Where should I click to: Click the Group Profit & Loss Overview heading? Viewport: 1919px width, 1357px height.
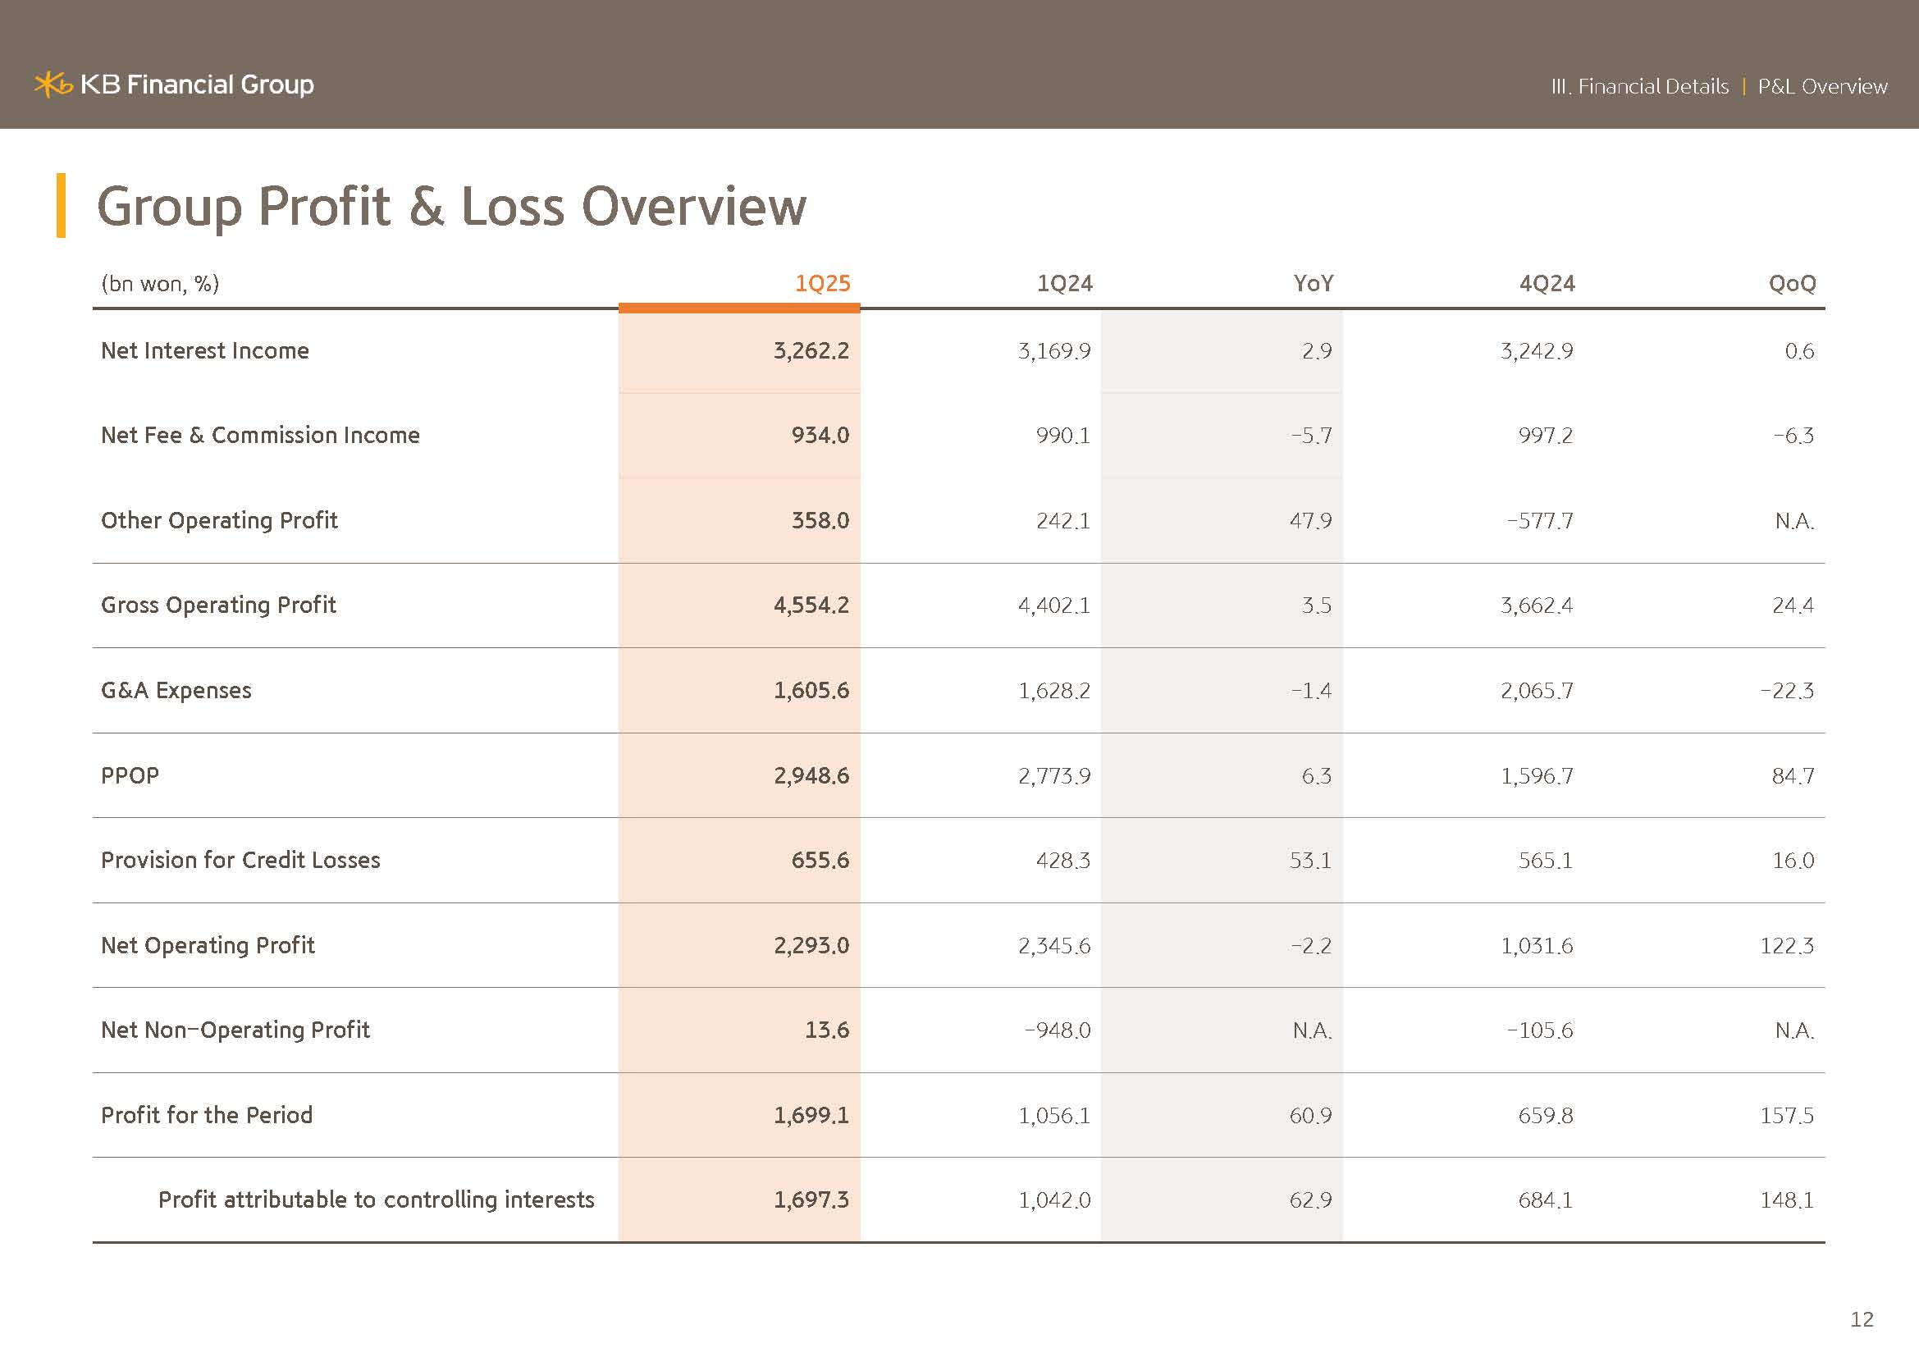tap(451, 207)
